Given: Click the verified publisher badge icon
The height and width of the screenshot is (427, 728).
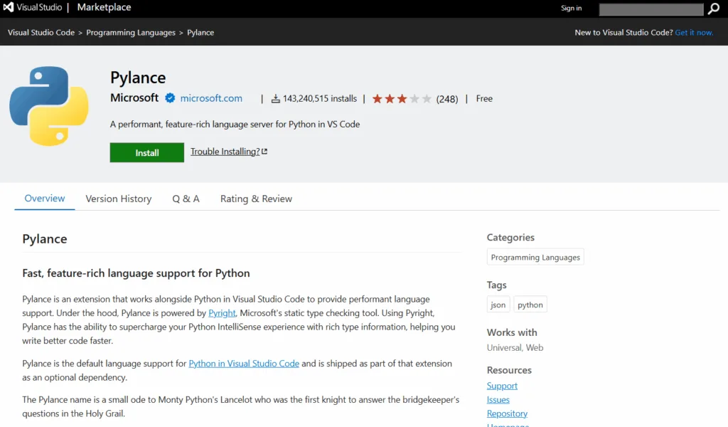Looking at the screenshot, I should coord(170,98).
